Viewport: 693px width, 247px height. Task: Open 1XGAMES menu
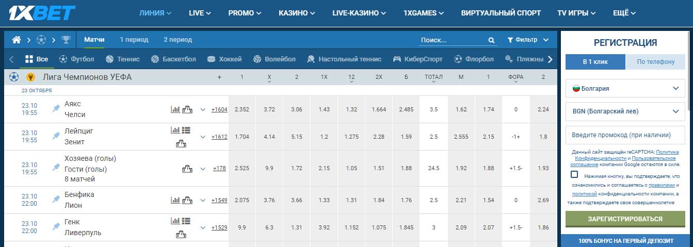click(x=424, y=13)
